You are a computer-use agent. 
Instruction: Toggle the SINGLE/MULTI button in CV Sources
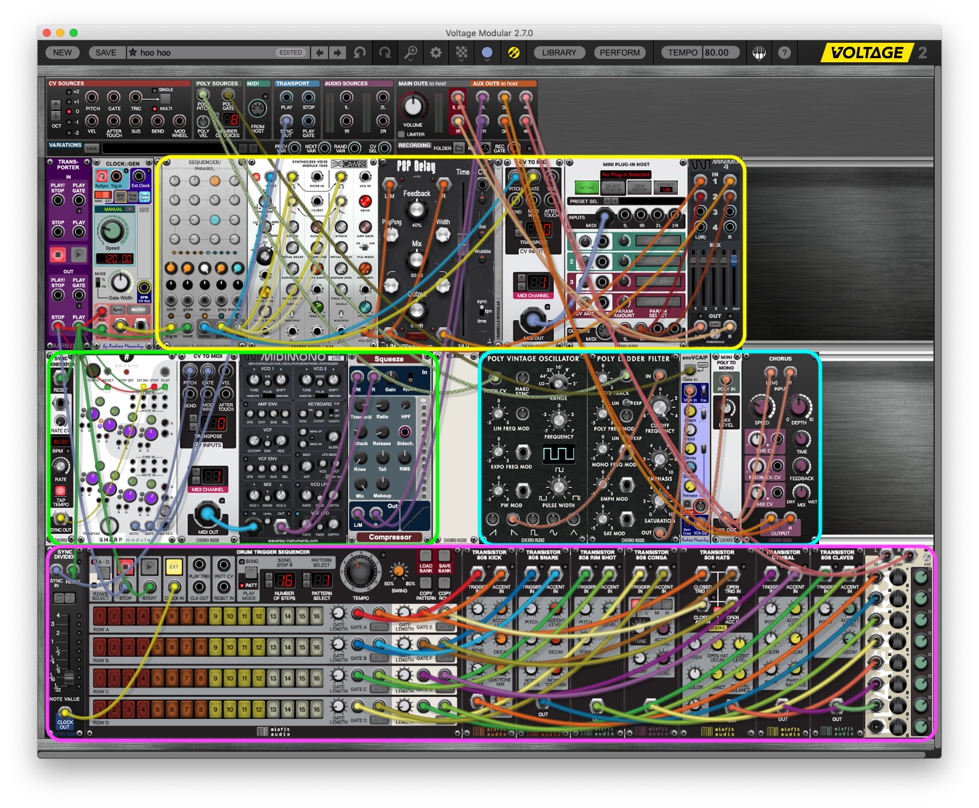click(165, 99)
